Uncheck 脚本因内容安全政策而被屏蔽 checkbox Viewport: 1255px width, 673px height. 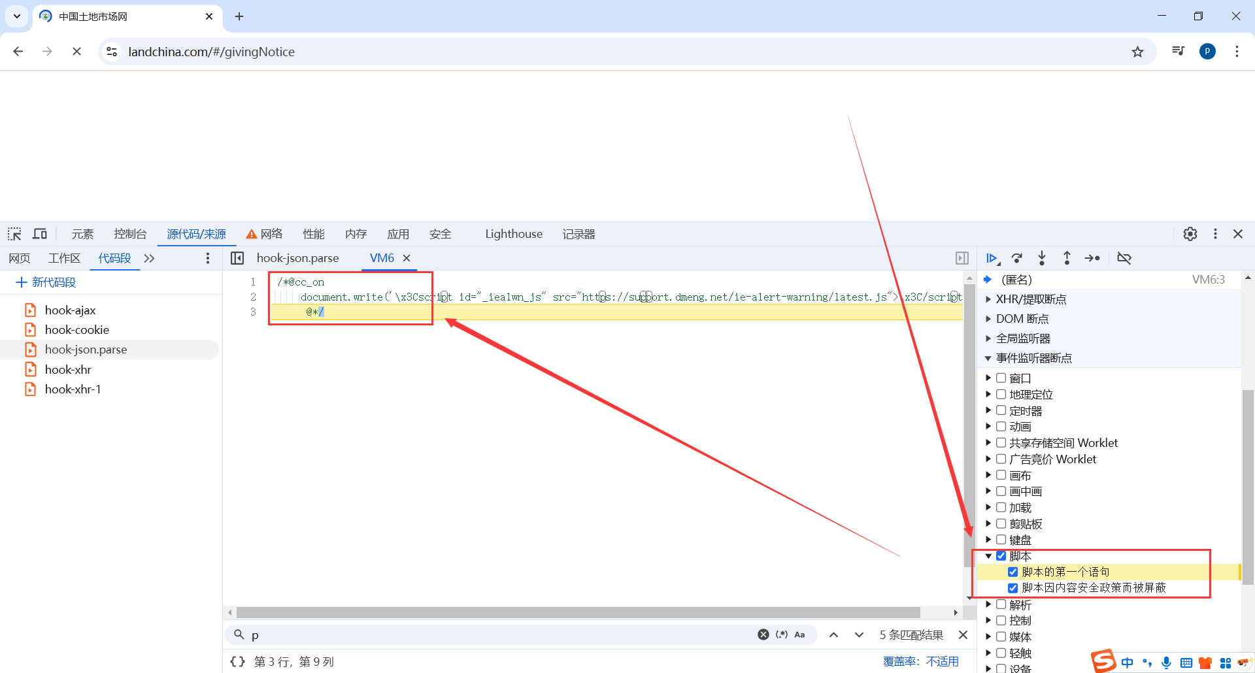click(1012, 588)
